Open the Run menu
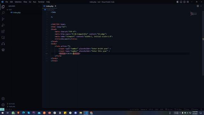 [35, 2]
